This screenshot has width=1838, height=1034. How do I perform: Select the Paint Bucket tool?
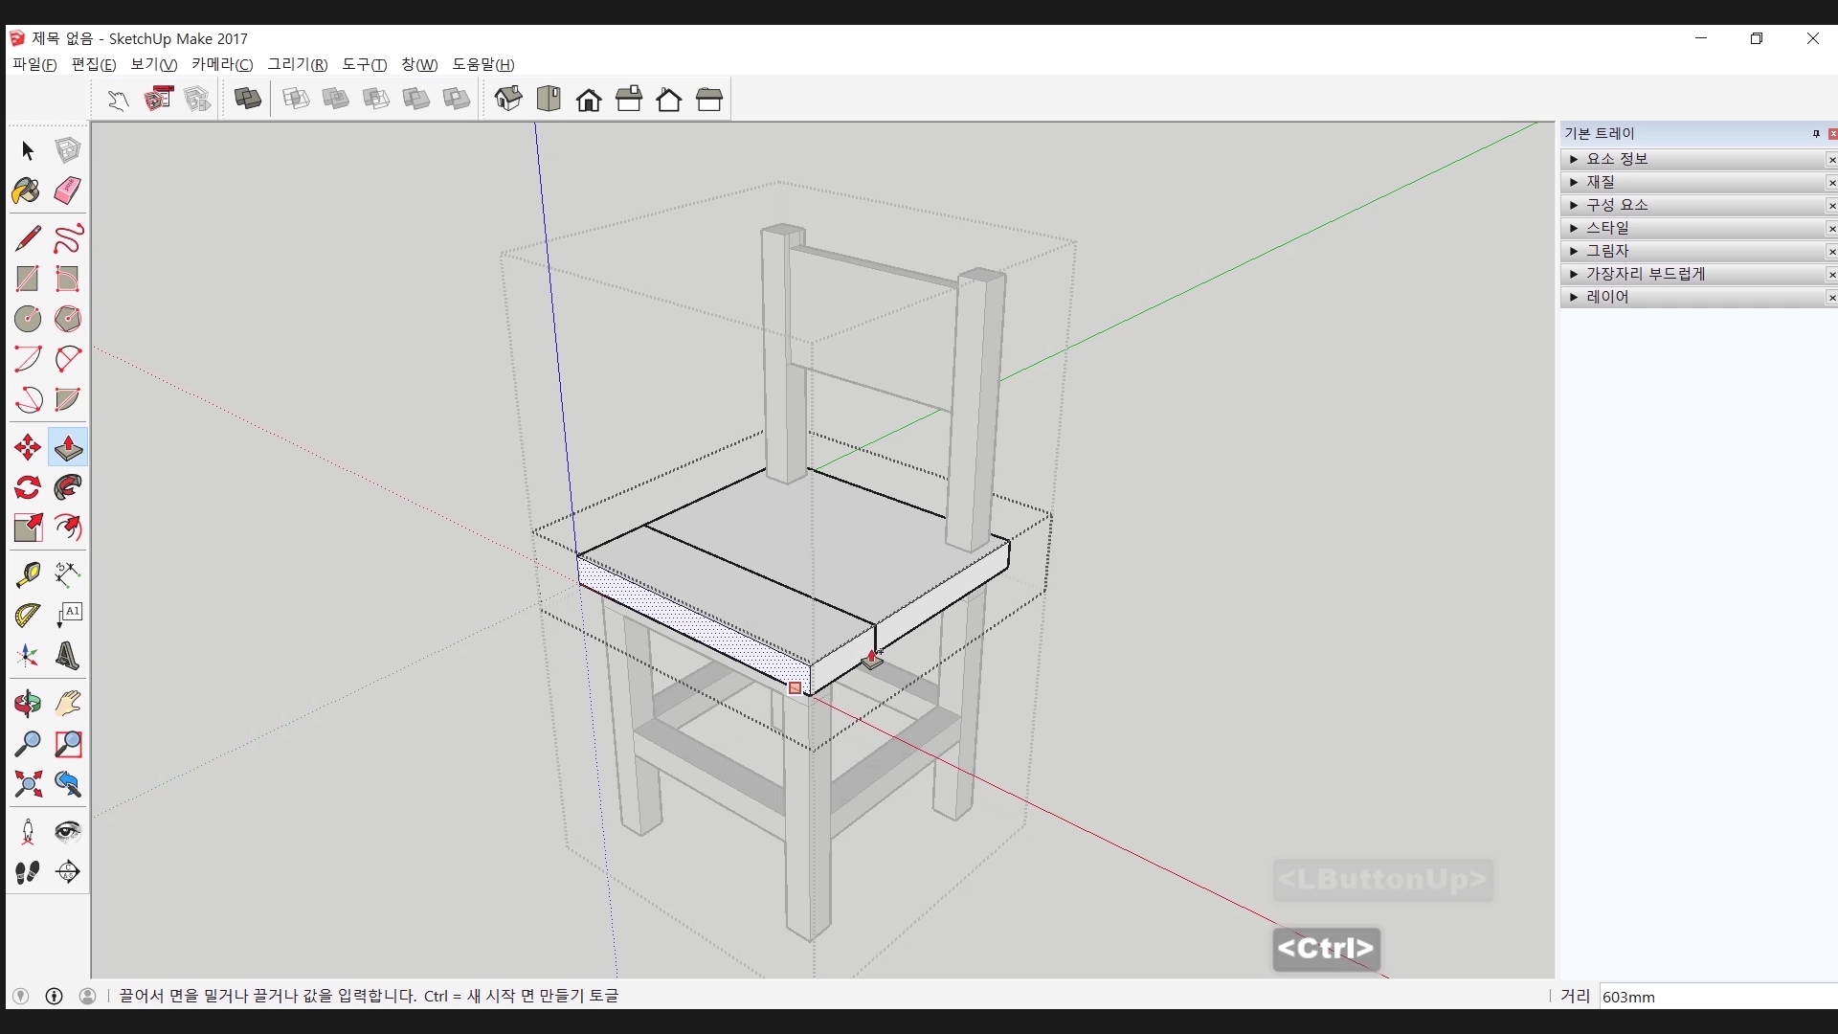click(27, 191)
